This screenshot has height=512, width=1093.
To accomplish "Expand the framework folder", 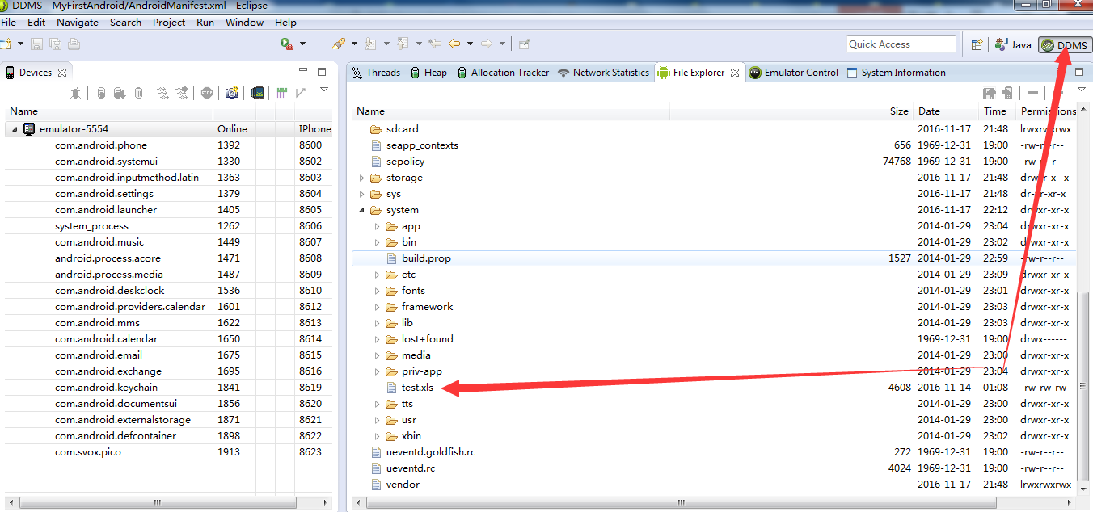I will click(377, 307).
